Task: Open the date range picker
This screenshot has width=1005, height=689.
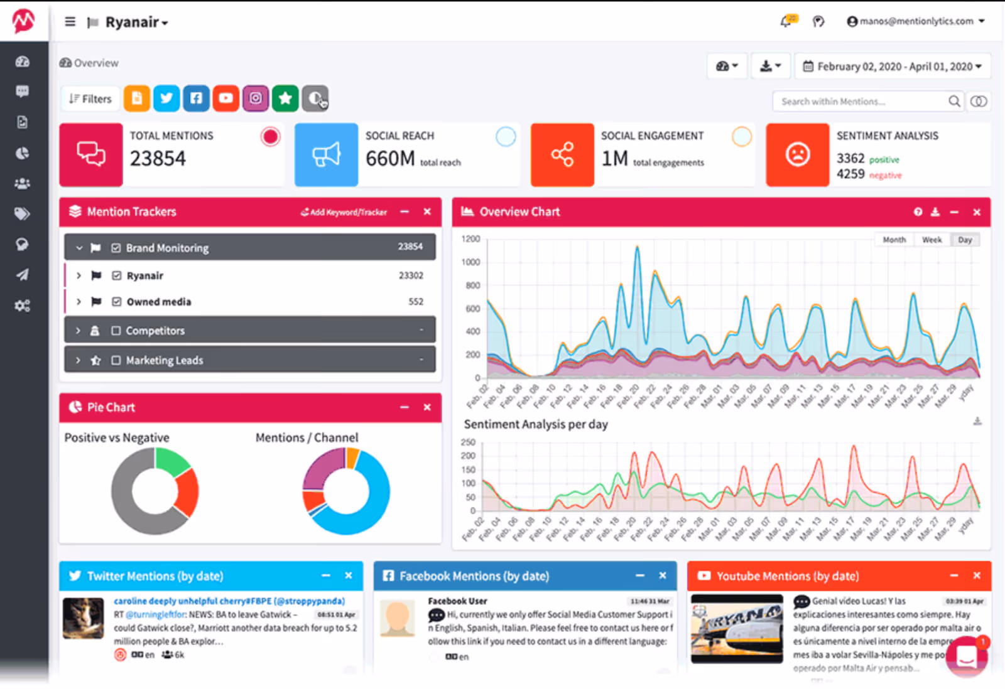Action: coord(893,66)
